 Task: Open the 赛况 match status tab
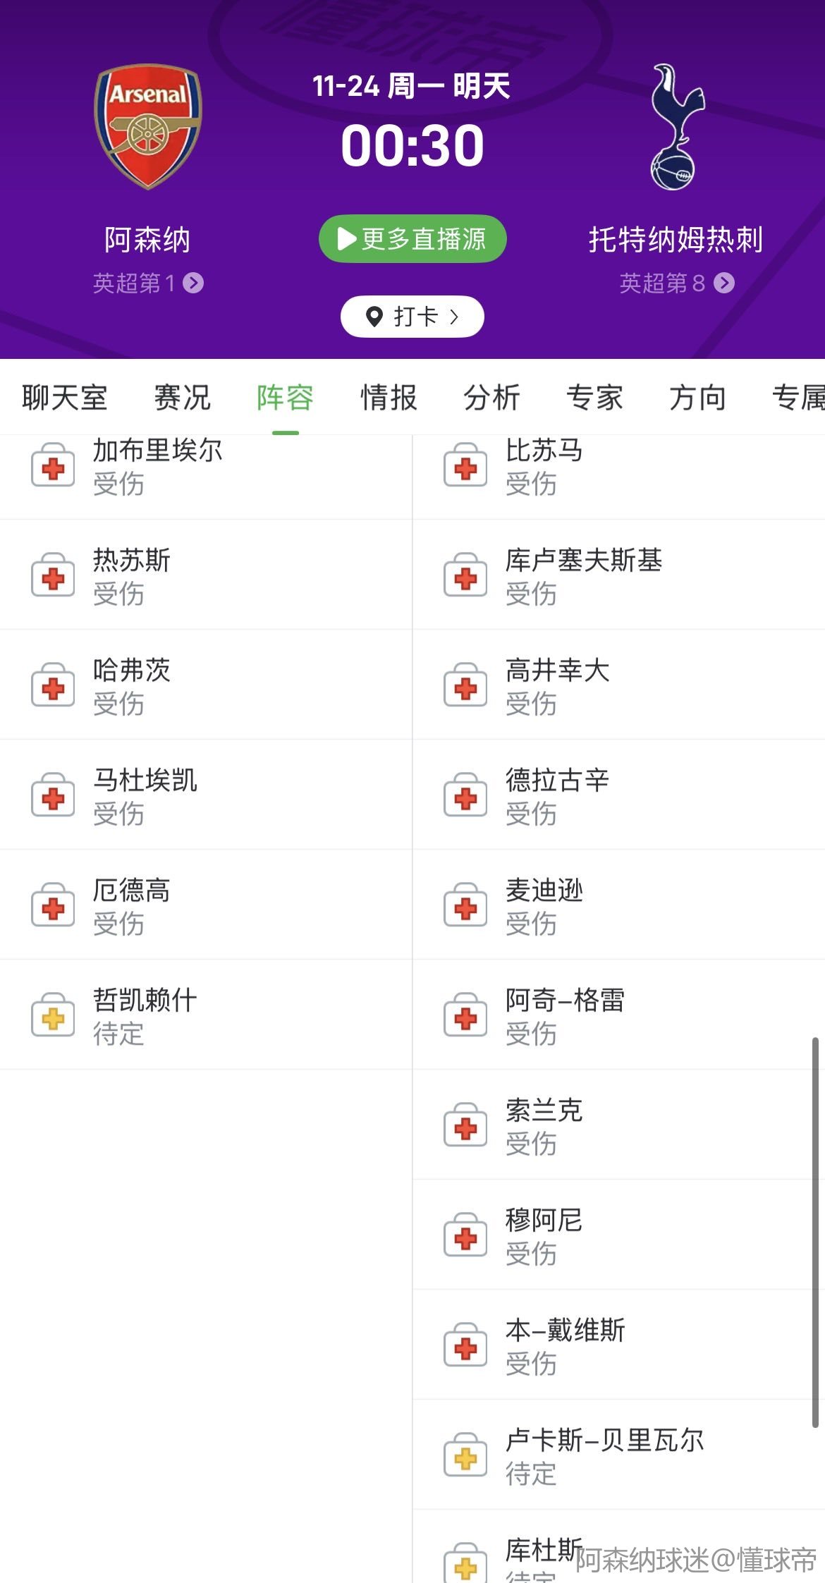pyautogui.click(x=182, y=398)
